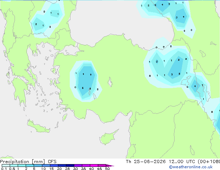Click the '20' legend label
This screenshot has height=170, width=220.
[59, 169]
